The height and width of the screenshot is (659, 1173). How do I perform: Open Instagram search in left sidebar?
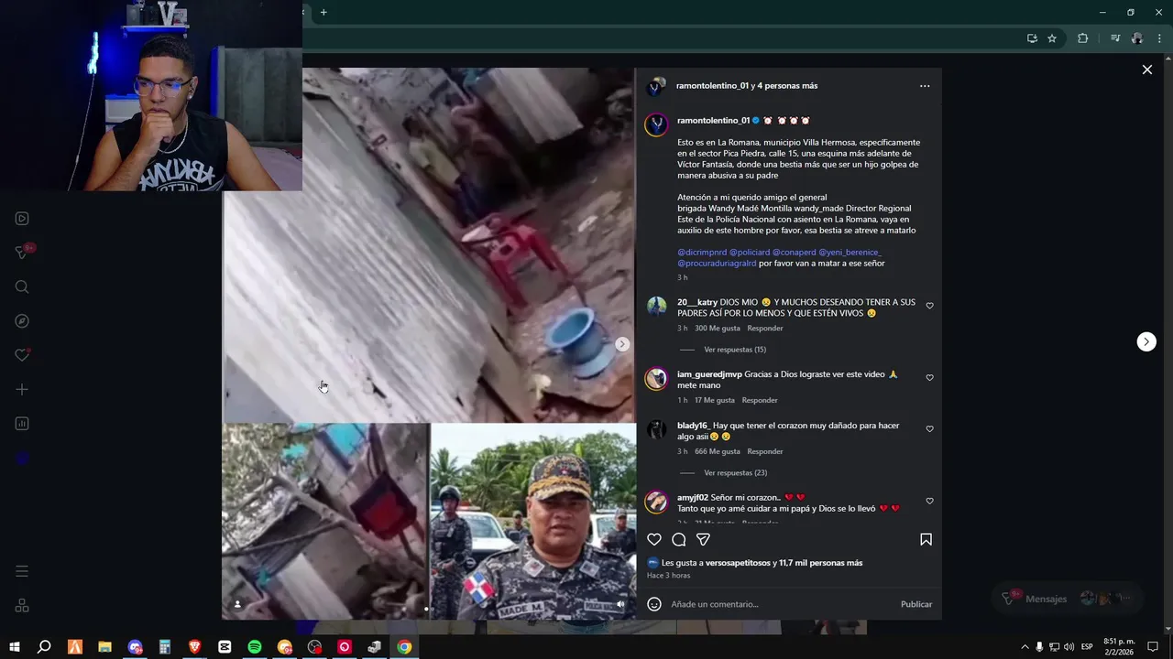(22, 287)
